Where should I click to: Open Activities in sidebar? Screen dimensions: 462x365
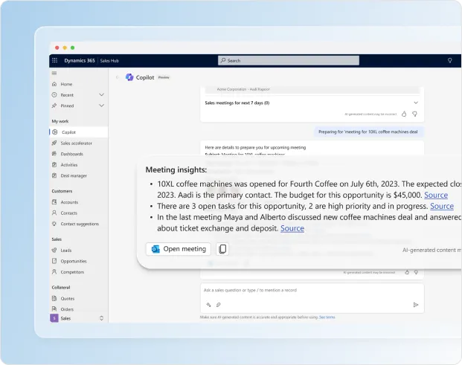[69, 165]
